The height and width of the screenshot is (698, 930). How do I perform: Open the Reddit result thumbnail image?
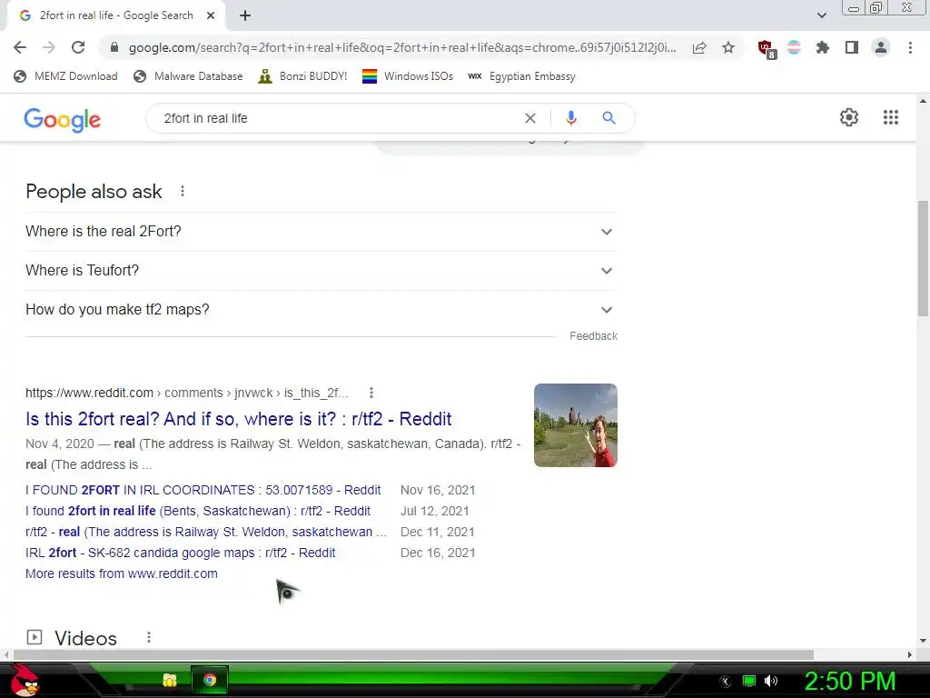(575, 425)
